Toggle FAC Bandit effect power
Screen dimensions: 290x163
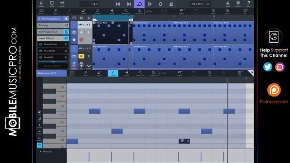(40, 51)
